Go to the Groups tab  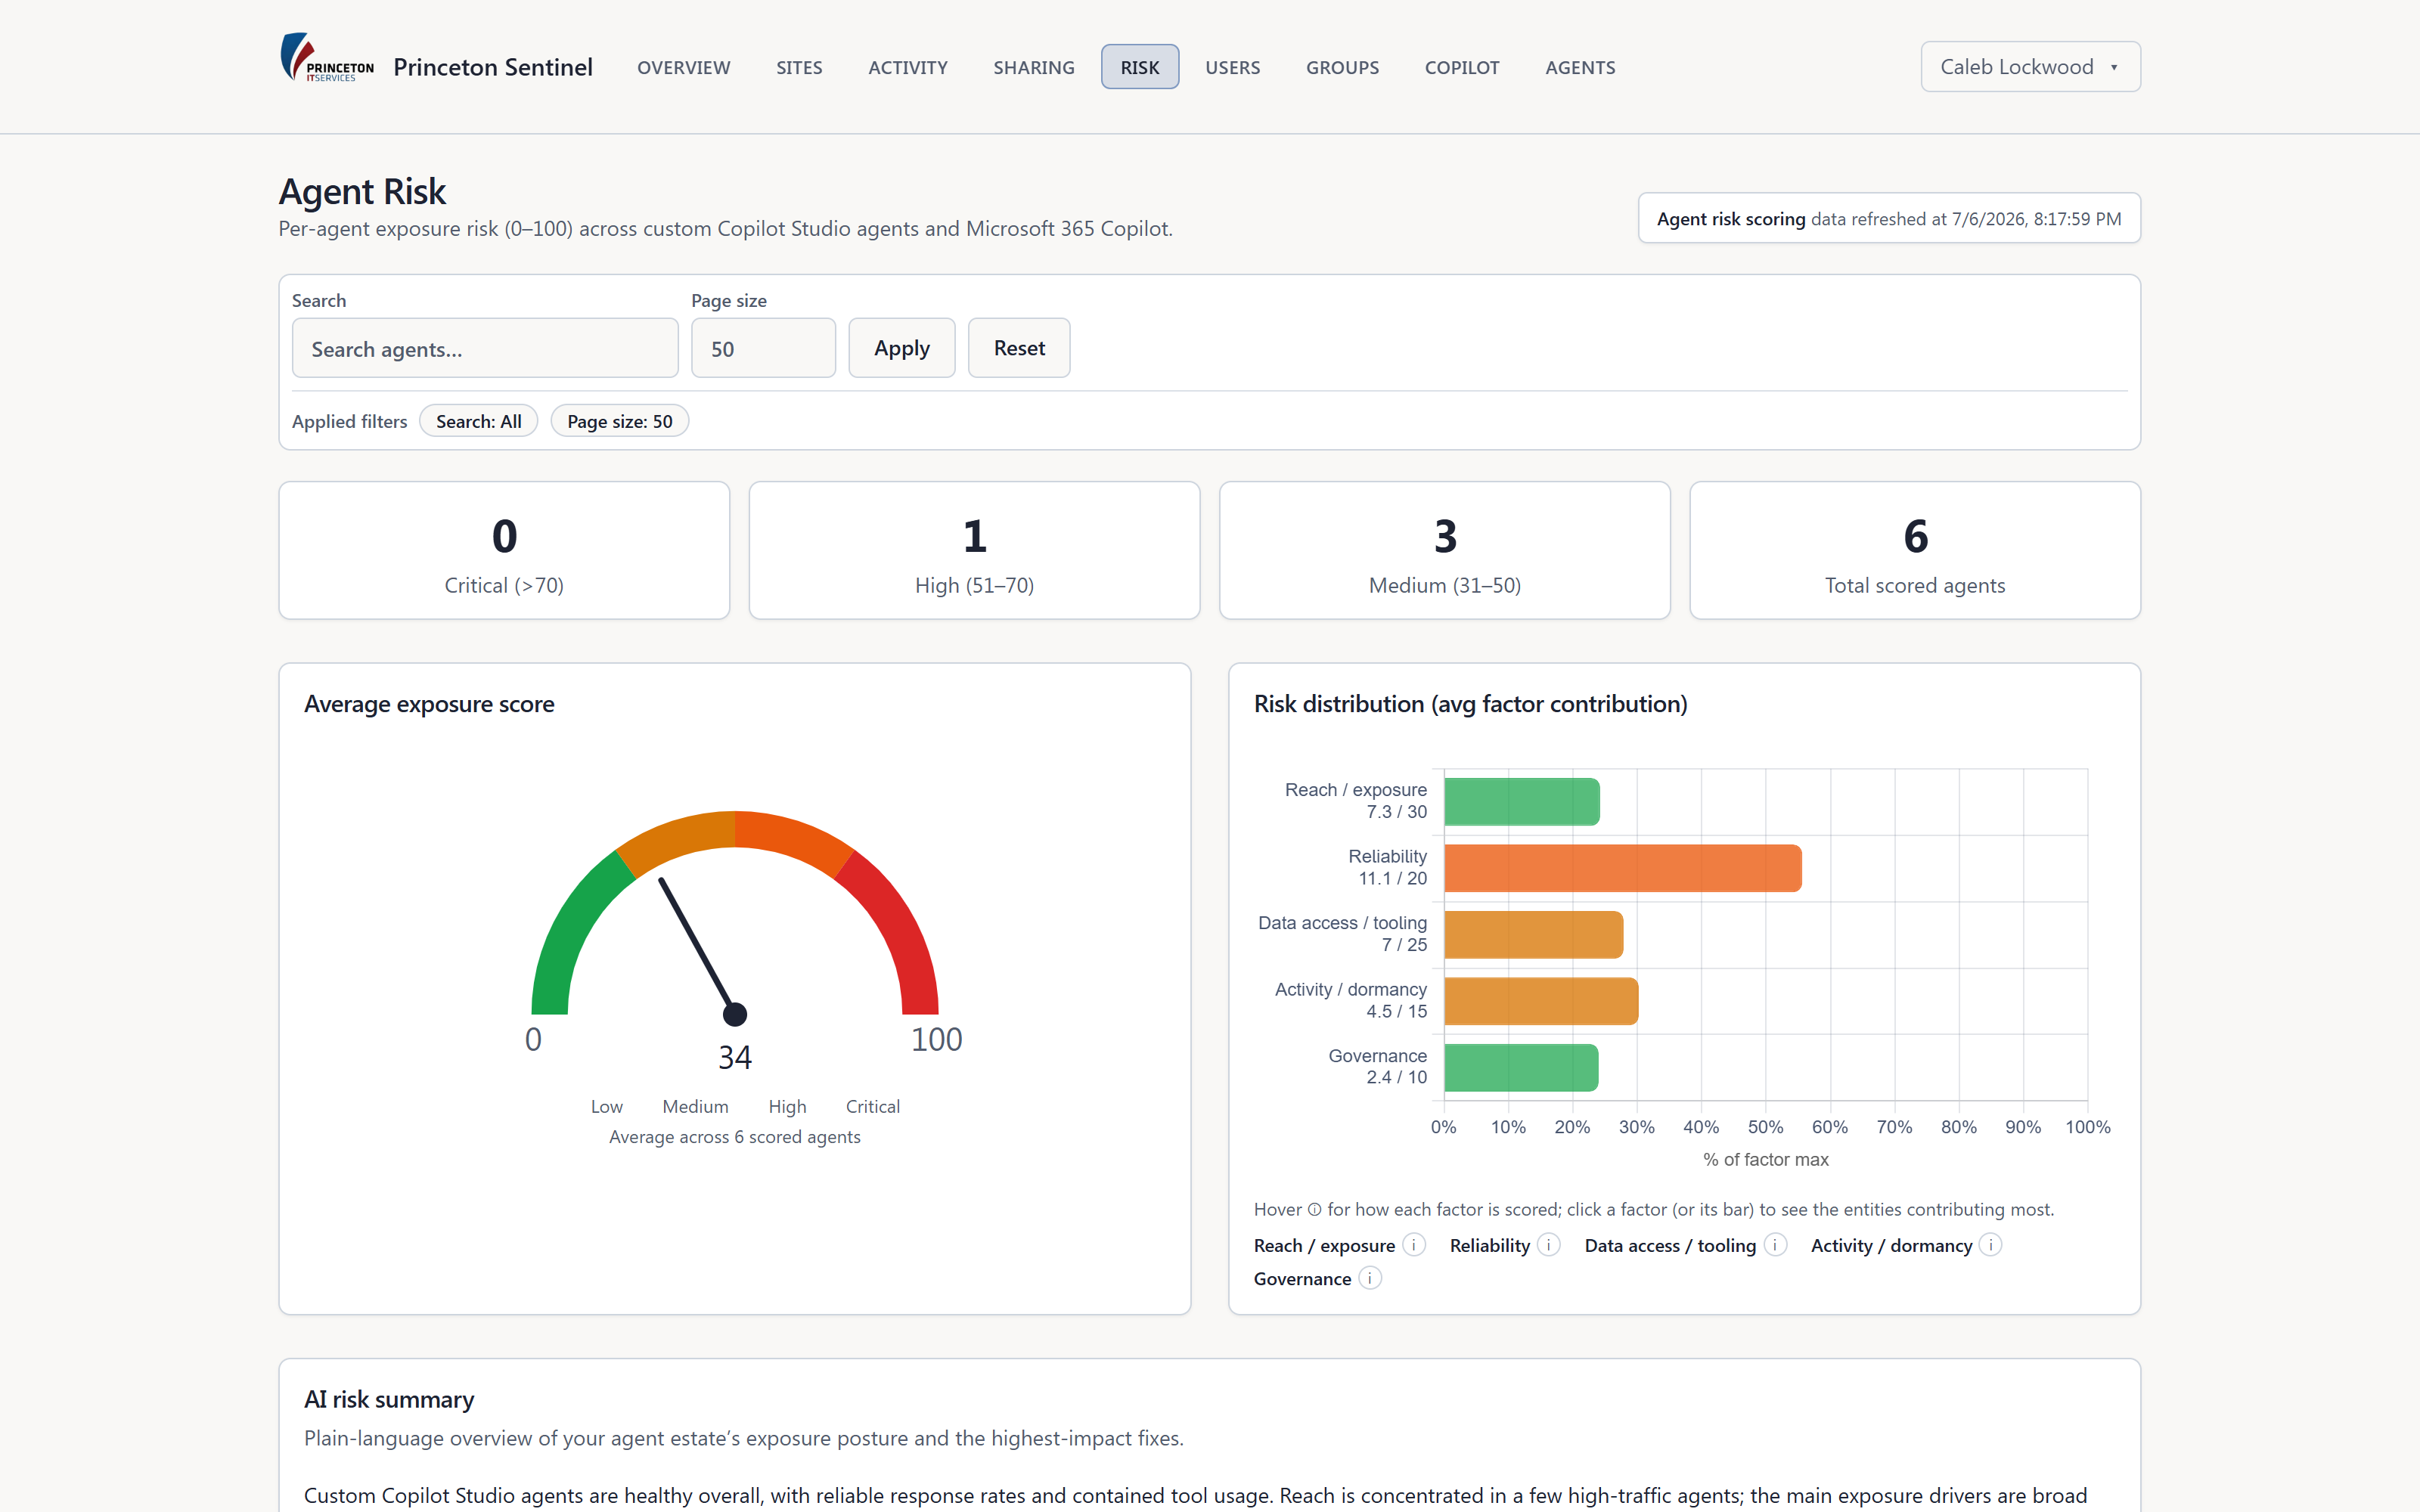(1342, 67)
